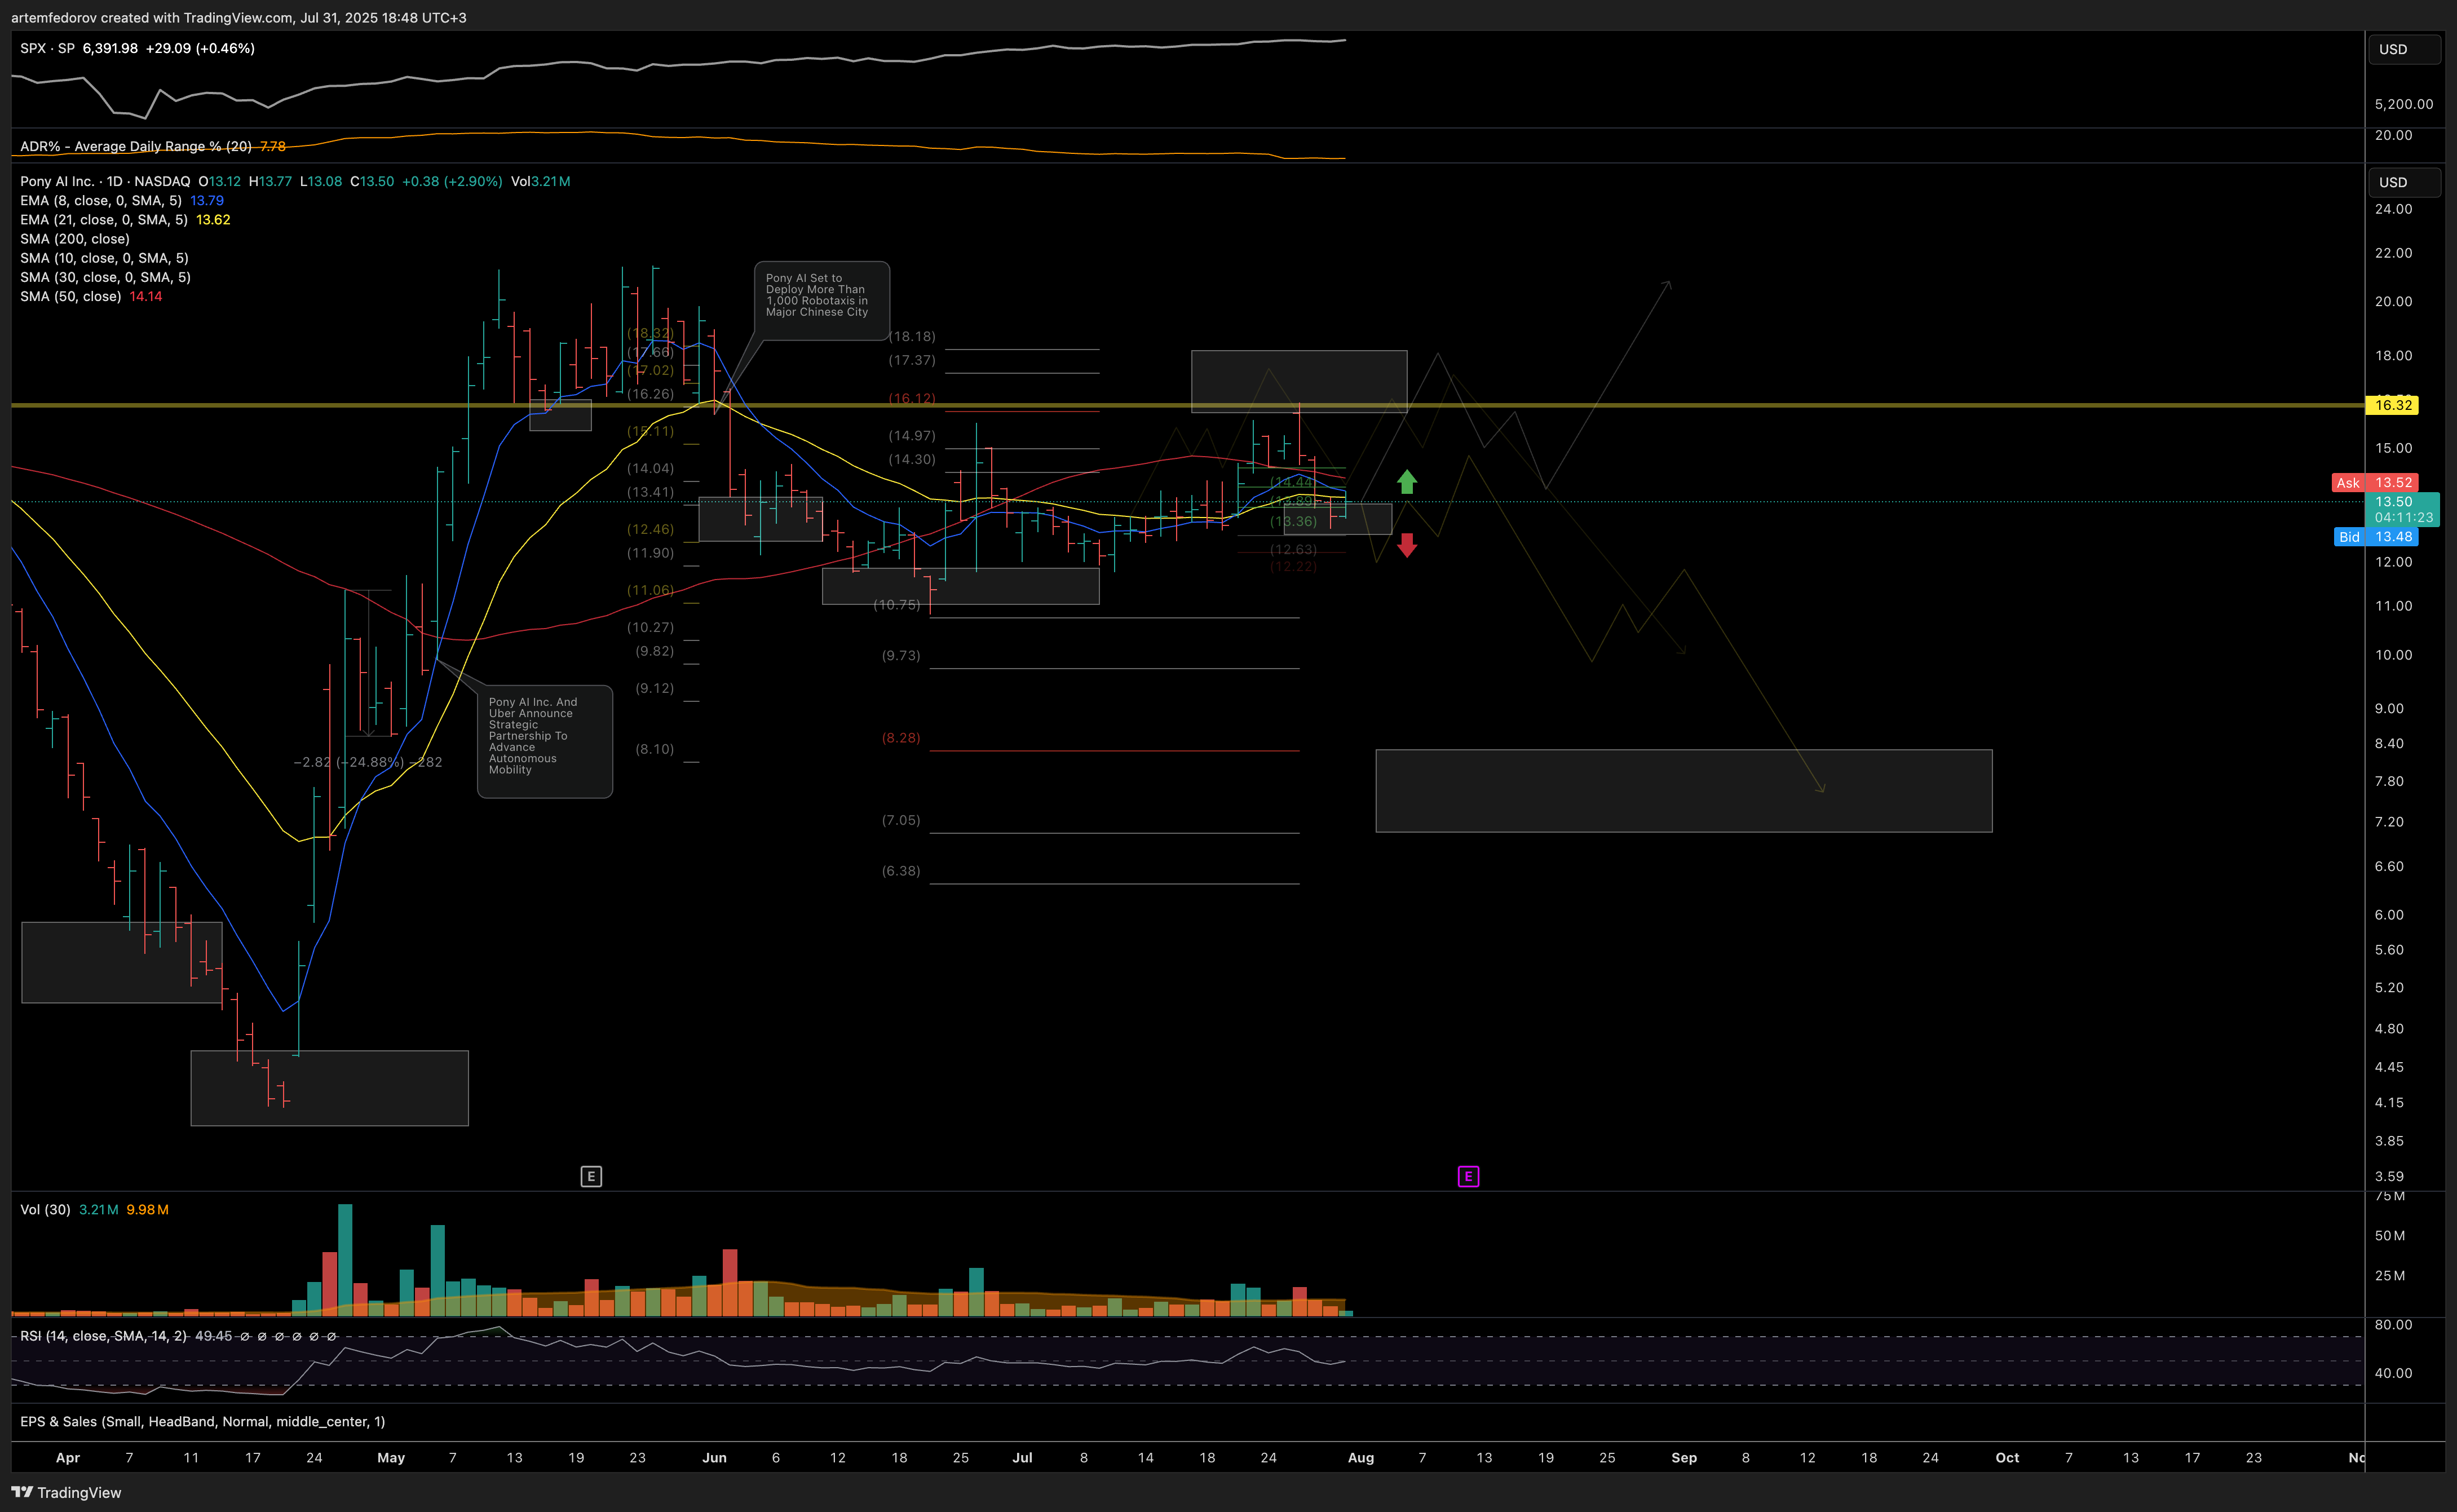Image resolution: width=2457 pixels, height=1512 pixels.
Task: Click the (6.38) Fibonacci level label
Action: point(901,871)
